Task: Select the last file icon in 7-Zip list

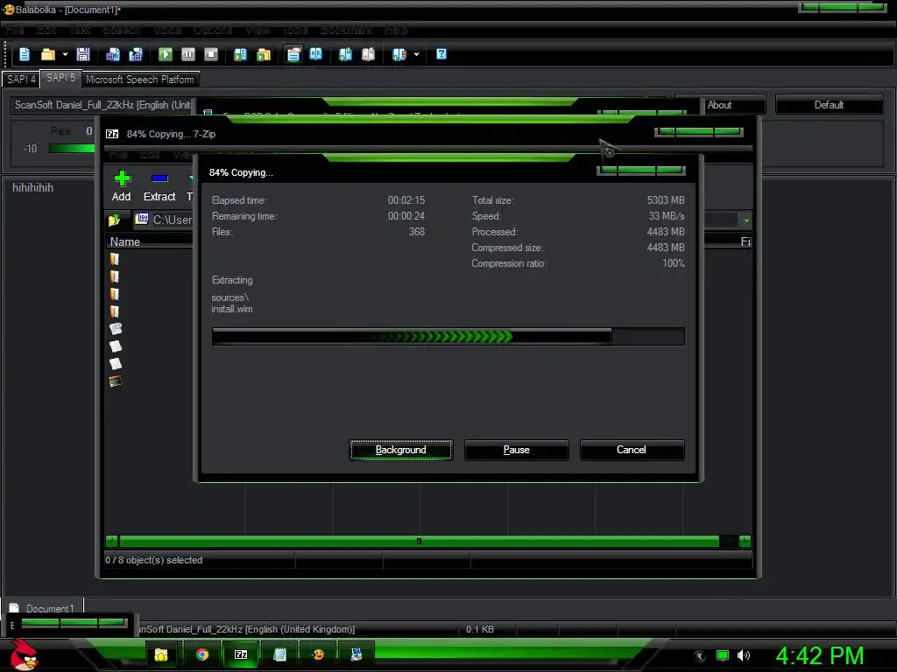Action: [x=115, y=381]
